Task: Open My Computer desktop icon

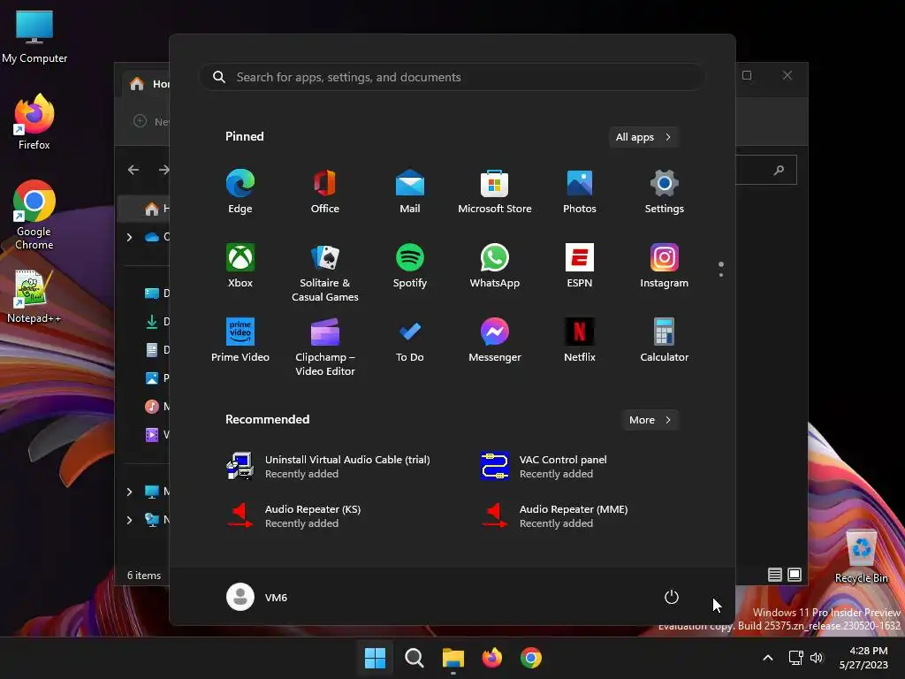Action: tap(34, 37)
